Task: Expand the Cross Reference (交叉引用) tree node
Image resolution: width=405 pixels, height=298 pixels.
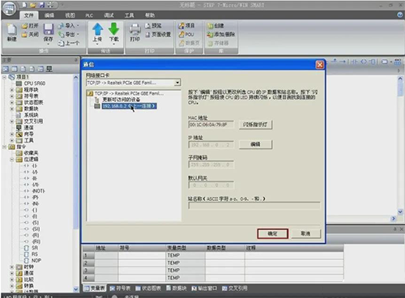Action: click(11, 121)
